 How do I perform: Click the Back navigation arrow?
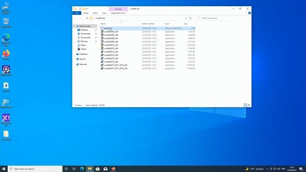coord(76,18)
